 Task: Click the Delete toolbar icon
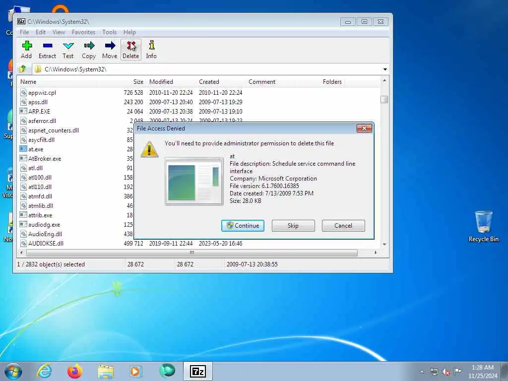pyautogui.click(x=131, y=50)
